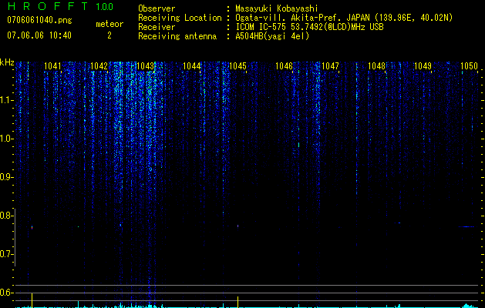The height and width of the screenshot is (308, 485).
Task: Click the 0.7 kHz frequency axis label
Action: tap(7, 254)
